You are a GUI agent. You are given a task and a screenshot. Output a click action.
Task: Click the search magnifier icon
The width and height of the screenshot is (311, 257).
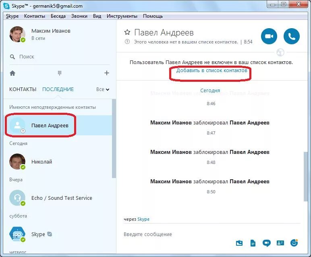tap(12, 57)
